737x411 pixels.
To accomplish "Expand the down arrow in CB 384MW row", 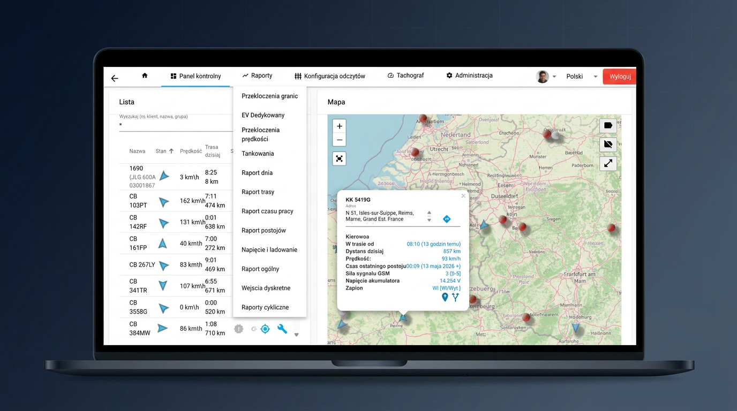I will 296,335.
